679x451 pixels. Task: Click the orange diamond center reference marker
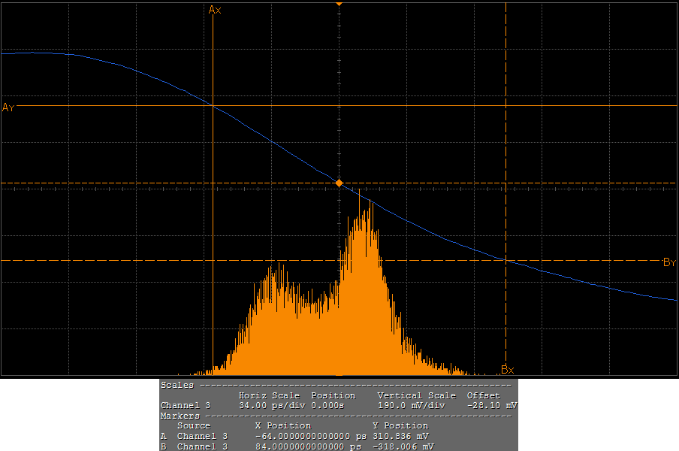[339, 183]
